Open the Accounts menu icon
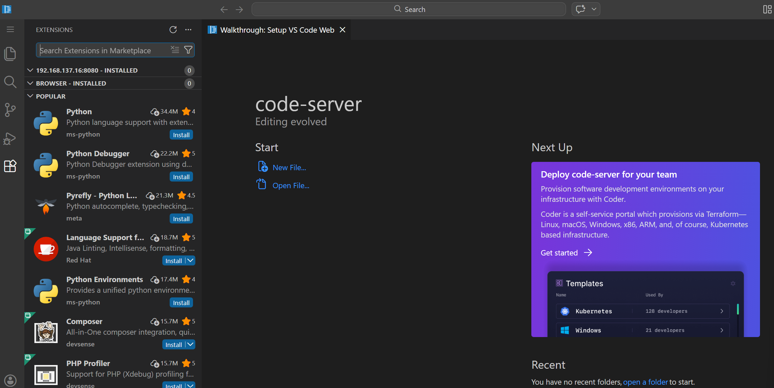The image size is (774, 388). (x=10, y=380)
